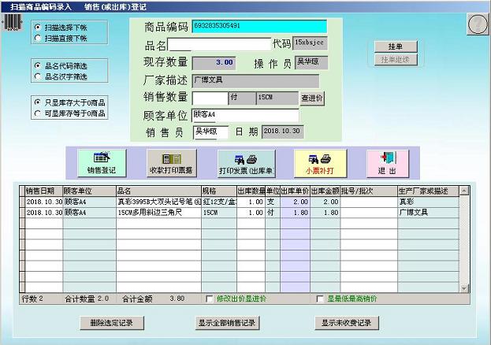The image size is (491, 345).
Task: Click the 收款打印票据 button
Action: [x=172, y=163]
